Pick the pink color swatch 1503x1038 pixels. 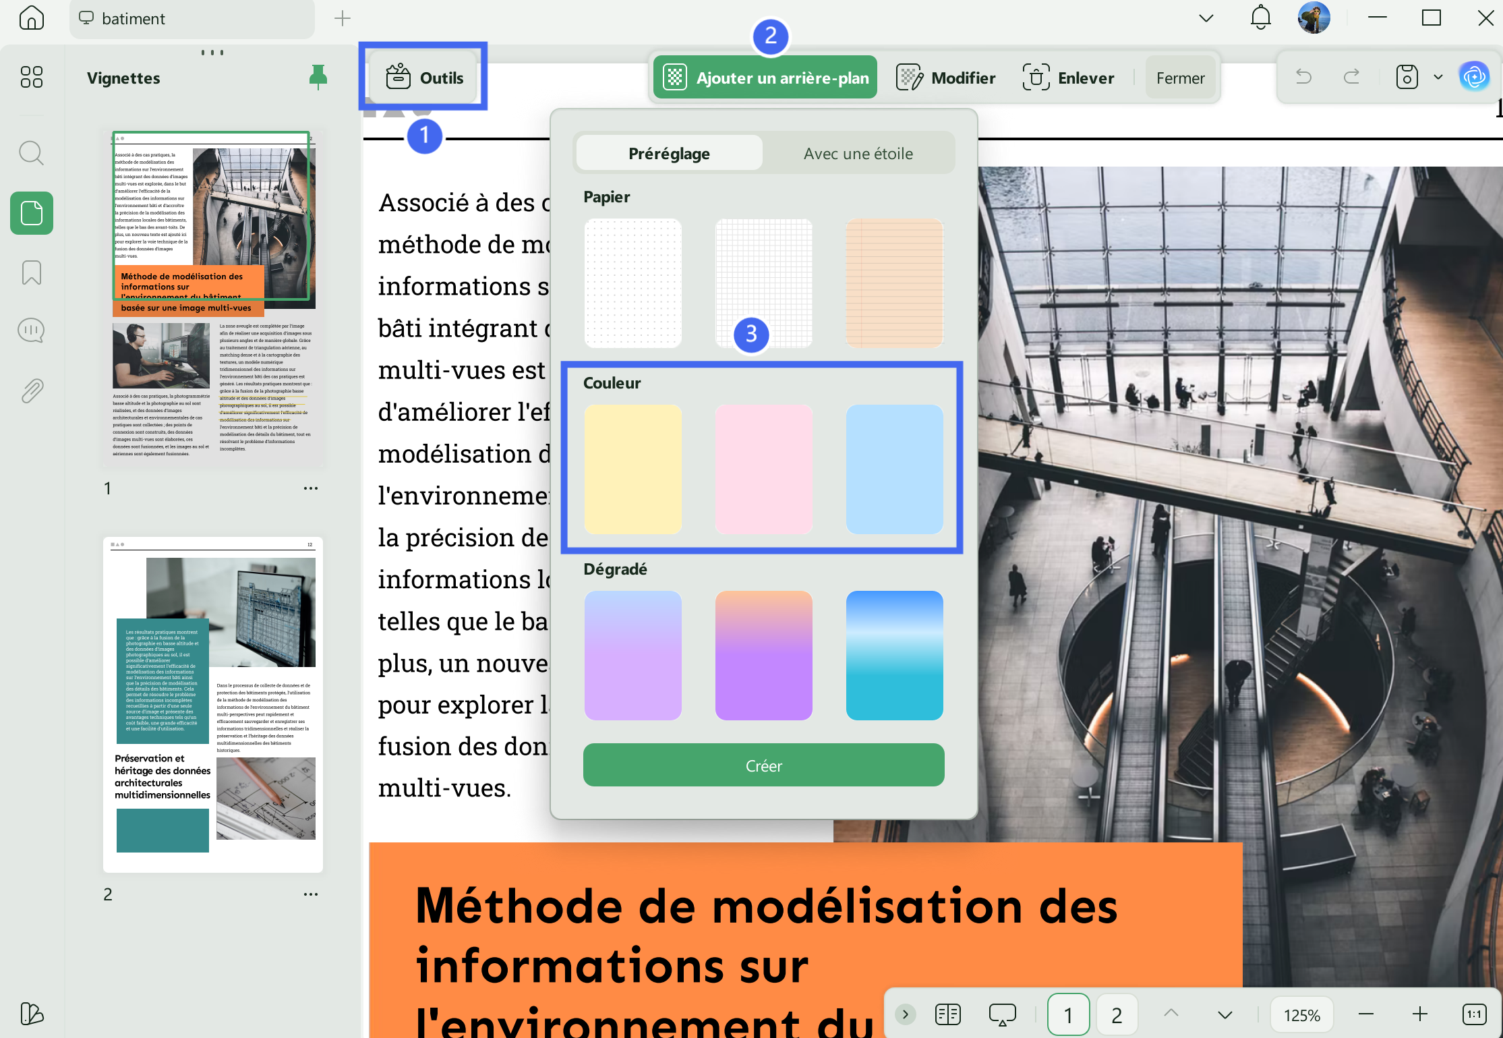764,469
